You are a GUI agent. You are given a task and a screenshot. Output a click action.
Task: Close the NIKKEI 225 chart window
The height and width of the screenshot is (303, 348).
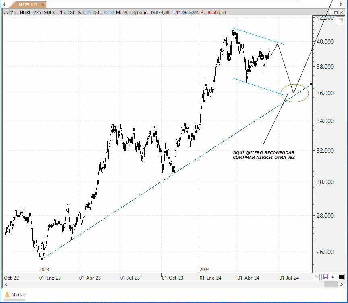341,12
